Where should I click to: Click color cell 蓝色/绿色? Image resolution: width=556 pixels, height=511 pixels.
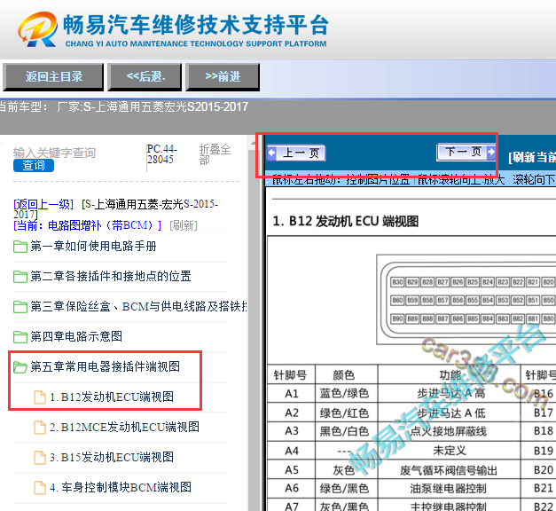pos(347,394)
